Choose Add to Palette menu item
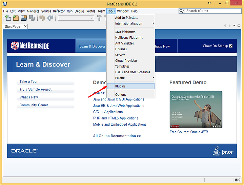 (131, 18)
